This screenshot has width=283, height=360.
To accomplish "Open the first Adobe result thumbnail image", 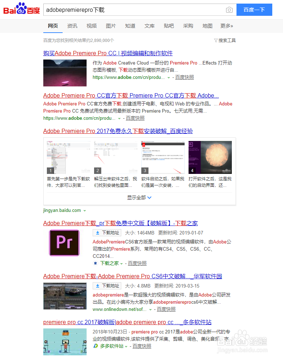I will (65, 73).
